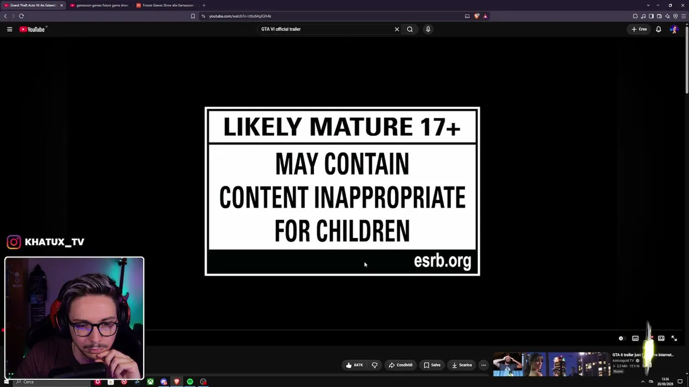689x387 pixels.
Task: Click the Crea create button
Action: [x=639, y=29]
